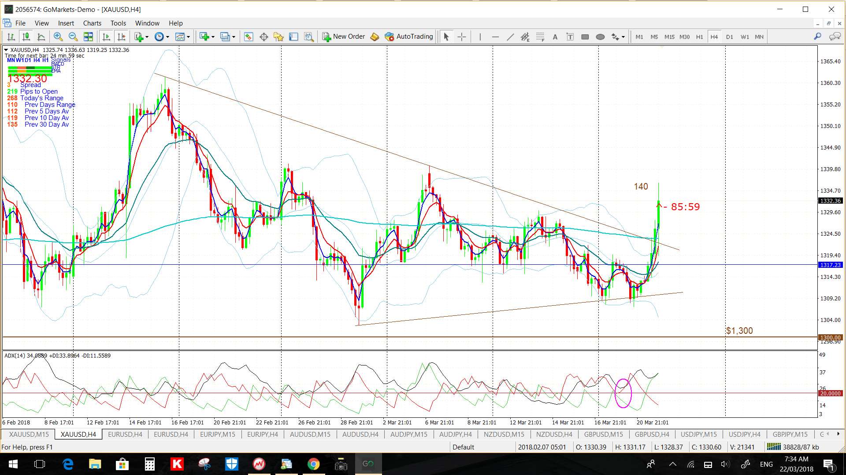The image size is (846, 475).
Task: Open Google Chrome from the taskbar
Action: tap(313, 464)
